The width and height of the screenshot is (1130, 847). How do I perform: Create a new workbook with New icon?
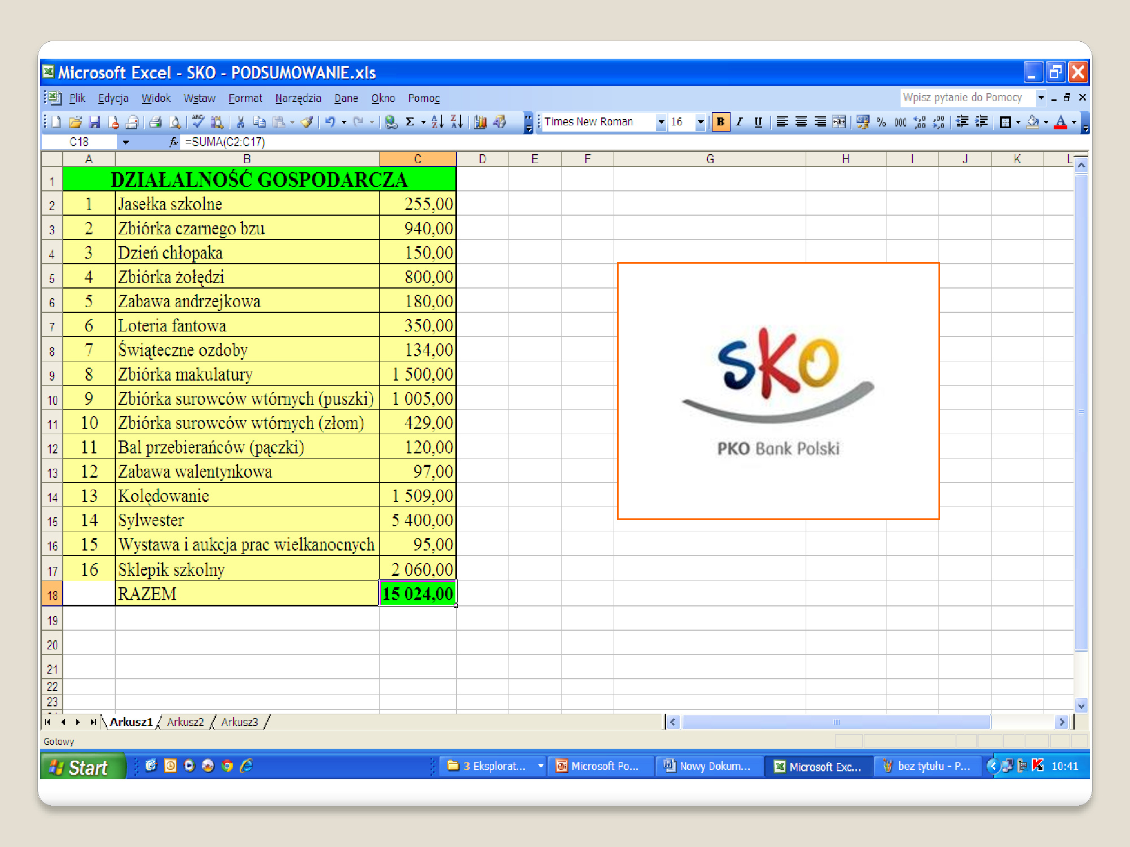pyautogui.click(x=56, y=122)
